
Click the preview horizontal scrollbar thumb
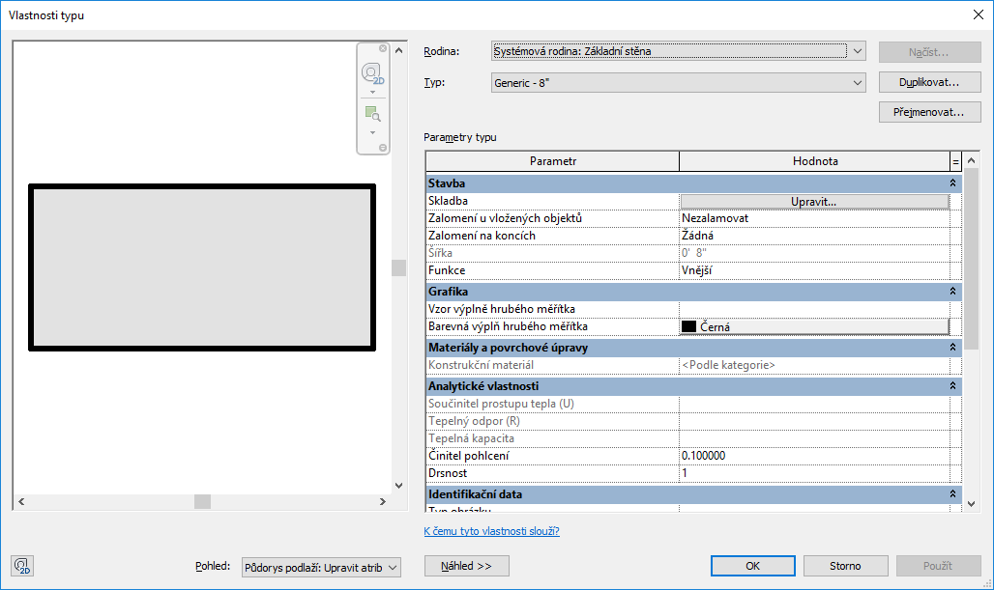pyautogui.click(x=202, y=501)
